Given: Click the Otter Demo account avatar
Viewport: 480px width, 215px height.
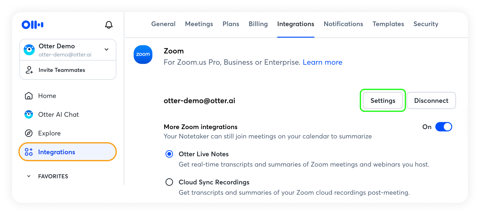Looking at the screenshot, I should click(x=29, y=50).
